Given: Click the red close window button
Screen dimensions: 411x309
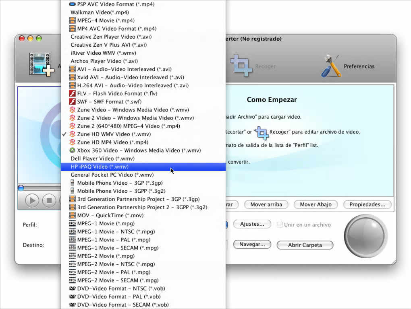Looking at the screenshot, I should [x=22, y=39].
